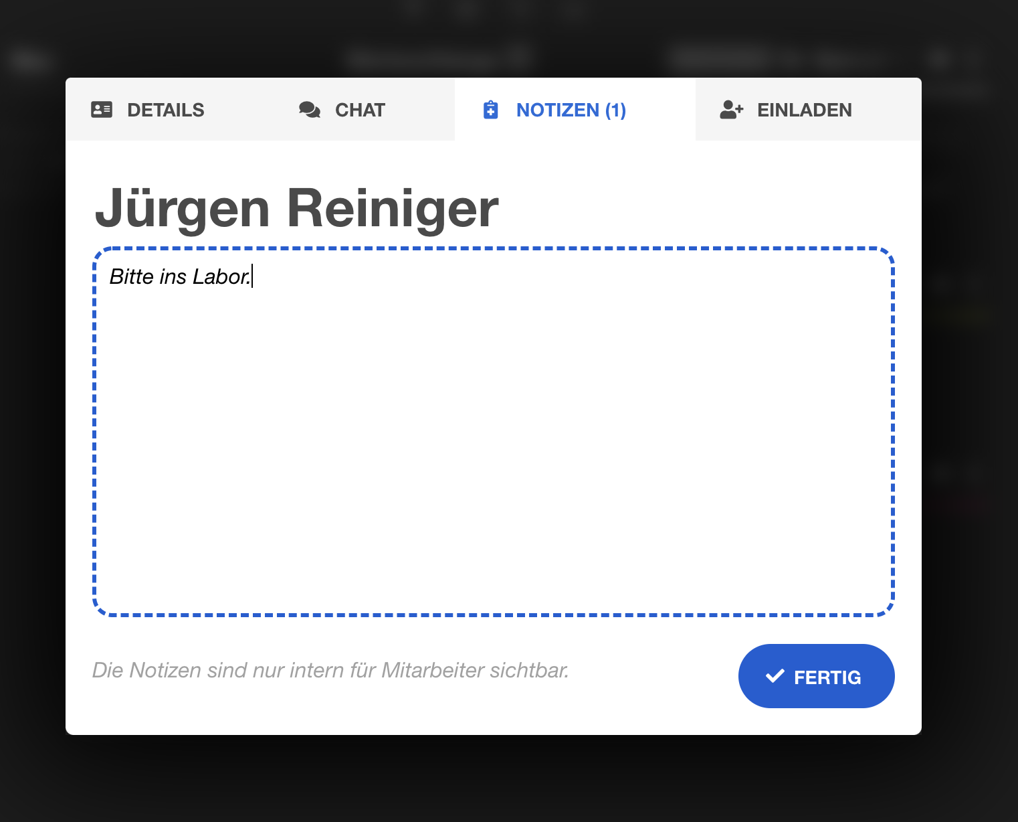Click the 'Jürgen Reiniger' heading

[296, 209]
